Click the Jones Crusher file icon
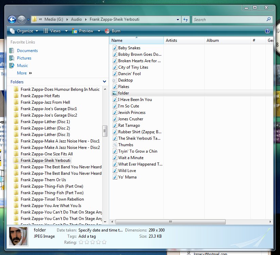This screenshot has height=255, width=280. coord(115,119)
